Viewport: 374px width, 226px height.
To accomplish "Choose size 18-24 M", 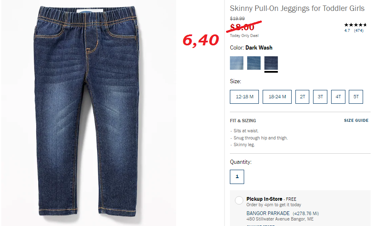I will click(277, 97).
